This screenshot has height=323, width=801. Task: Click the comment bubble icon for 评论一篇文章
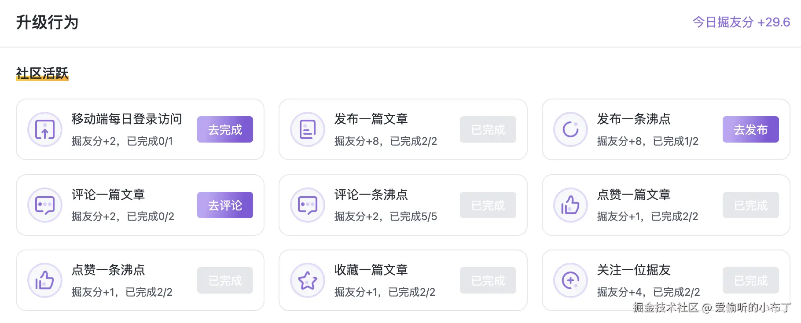44,205
